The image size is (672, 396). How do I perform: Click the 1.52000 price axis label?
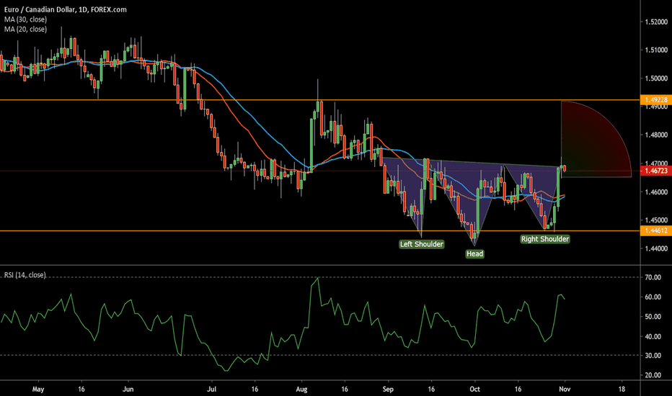point(656,22)
